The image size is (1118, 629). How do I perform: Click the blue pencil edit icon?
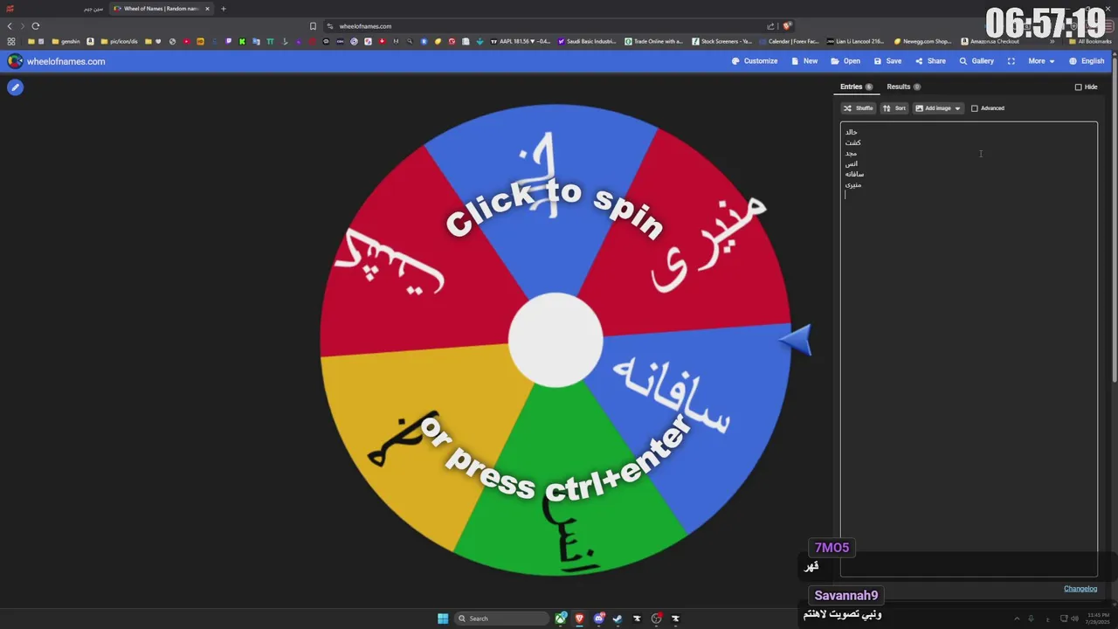pyautogui.click(x=15, y=87)
